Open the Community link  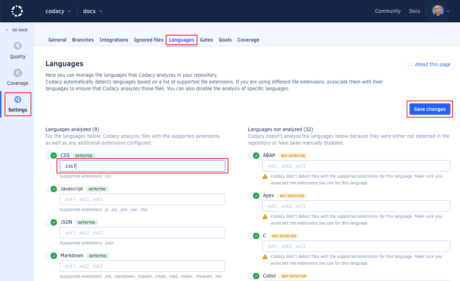[x=387, y=11]
